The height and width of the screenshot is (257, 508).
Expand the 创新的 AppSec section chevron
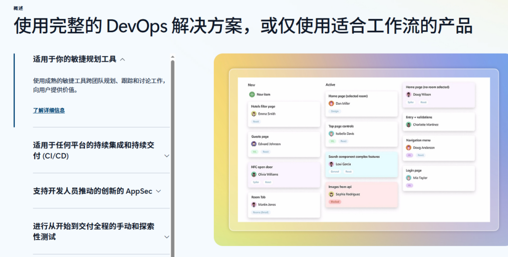point(158,191)
